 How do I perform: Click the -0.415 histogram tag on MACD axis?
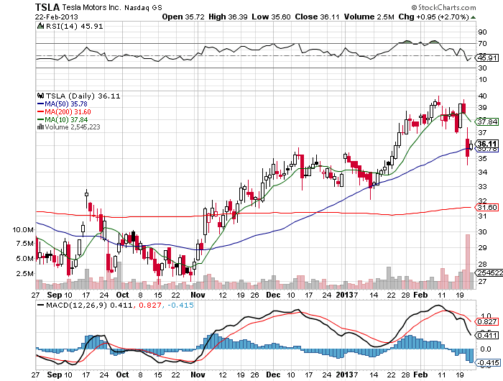coord(489,363)
